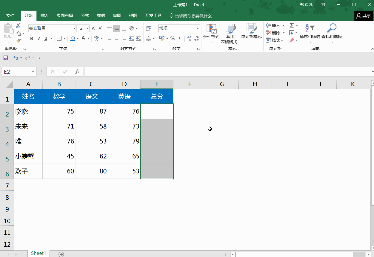Click the Font Color A swatch

click(x=83, y=38)
